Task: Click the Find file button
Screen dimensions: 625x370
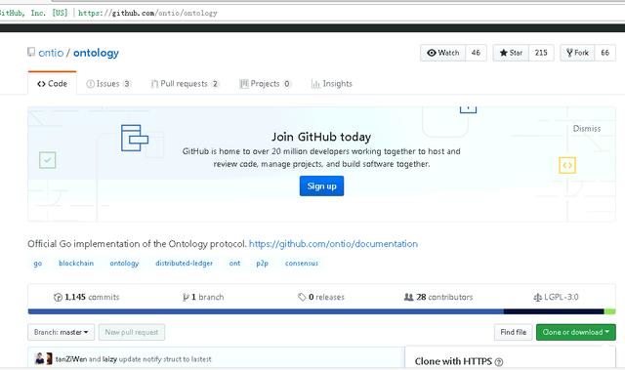Action: (x=514, y=332)
